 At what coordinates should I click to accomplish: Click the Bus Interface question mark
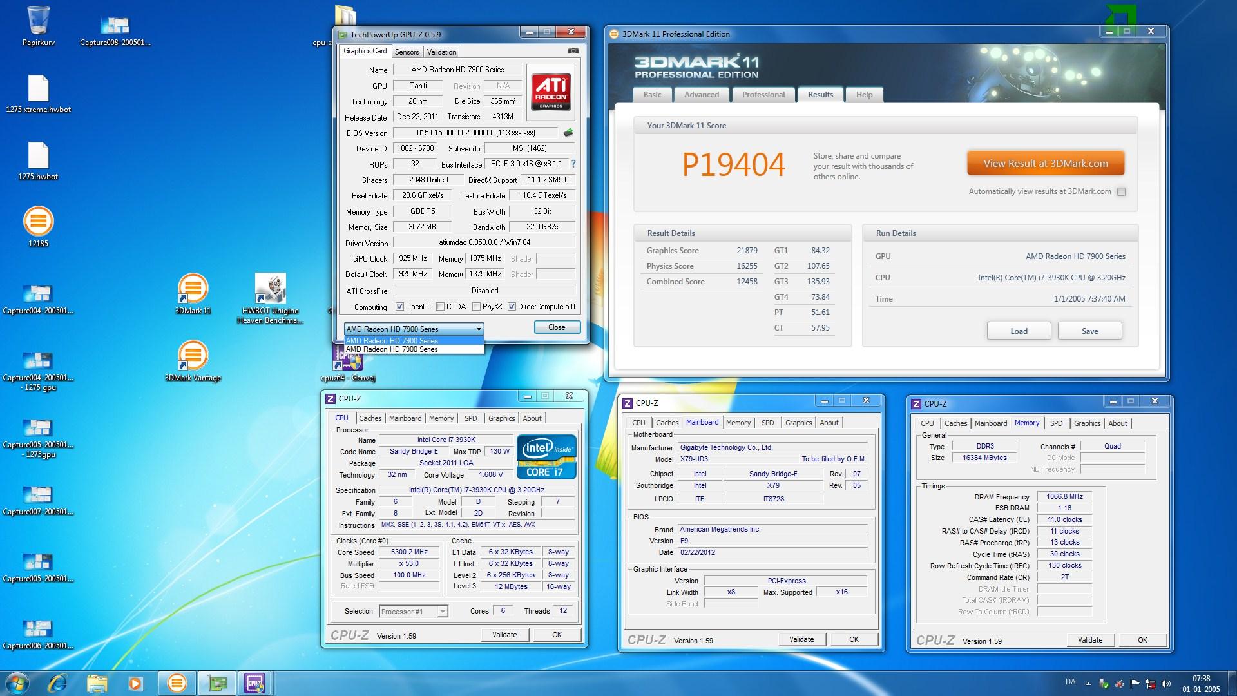(x=573, y=164)
